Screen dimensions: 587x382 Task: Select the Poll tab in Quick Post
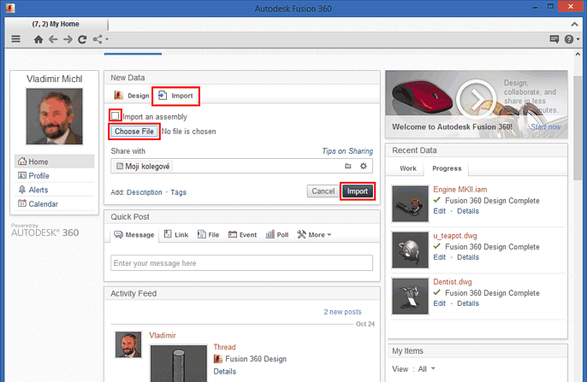[277, 235]
